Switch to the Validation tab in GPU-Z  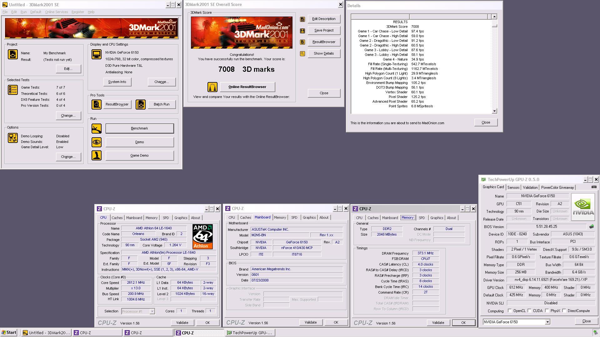tap(530, 188)
